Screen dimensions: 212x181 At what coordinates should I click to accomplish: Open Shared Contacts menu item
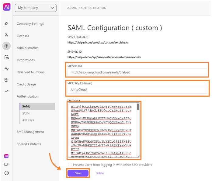pos(29,144)
